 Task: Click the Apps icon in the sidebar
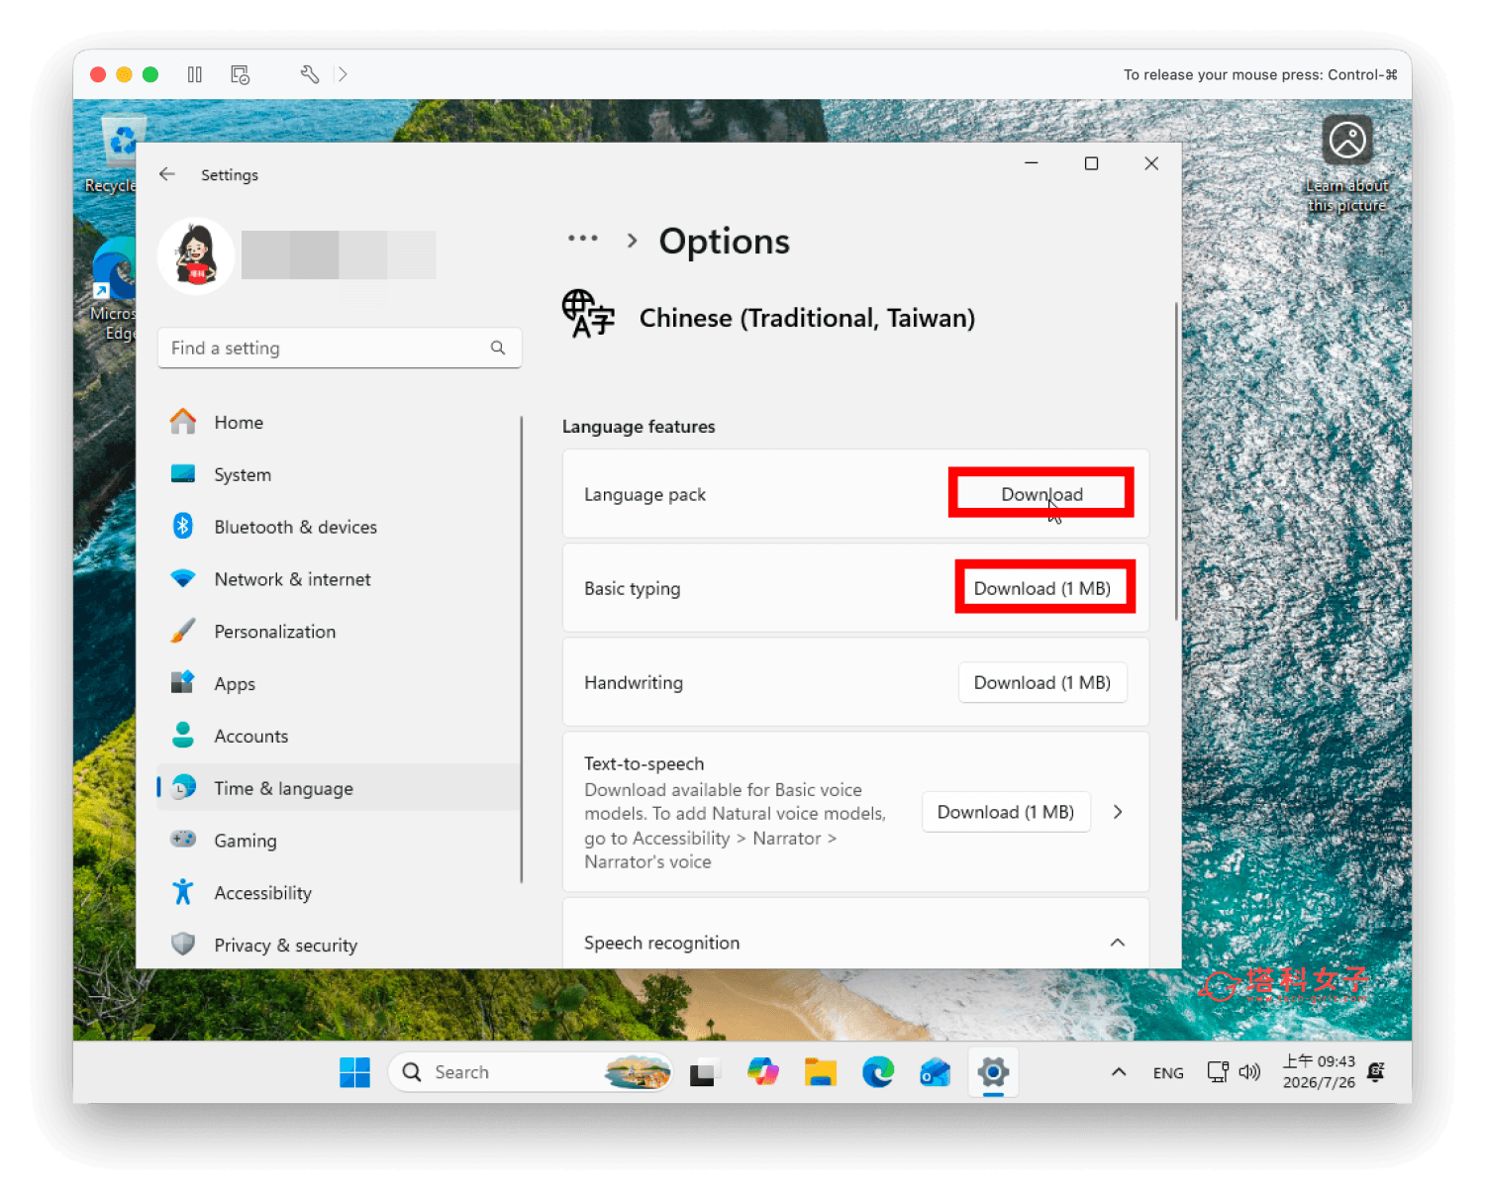(x=183, y=682)
